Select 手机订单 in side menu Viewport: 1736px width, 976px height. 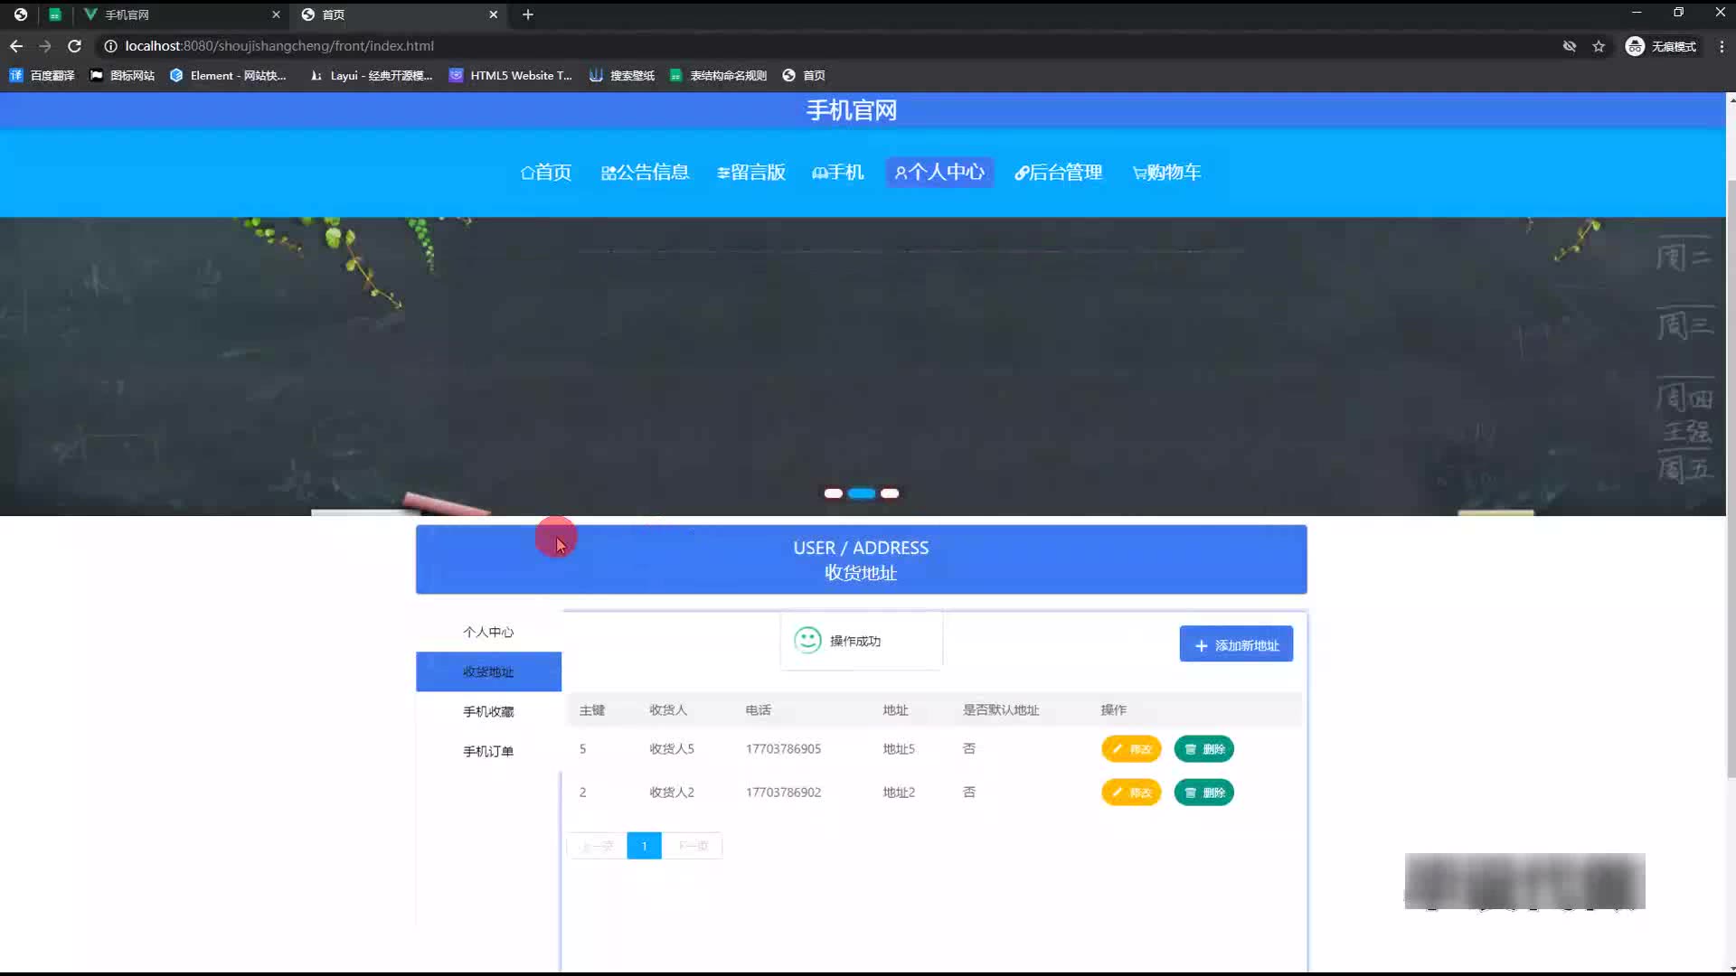click(x=488, y=752)
